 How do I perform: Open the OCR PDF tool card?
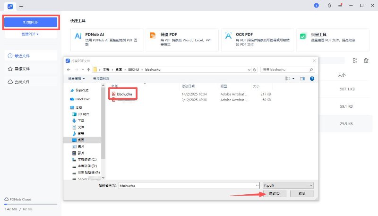pos(258,40)
